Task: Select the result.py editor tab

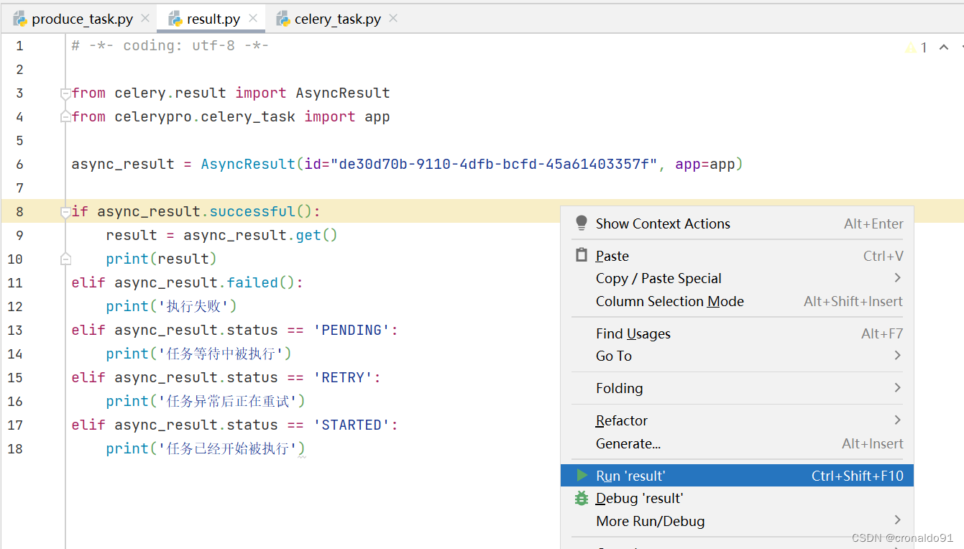Action: 213,19
